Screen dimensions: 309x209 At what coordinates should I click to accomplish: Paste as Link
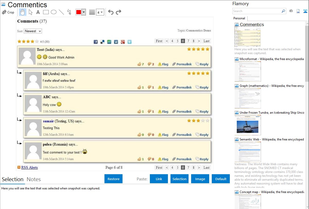(159, 179)
